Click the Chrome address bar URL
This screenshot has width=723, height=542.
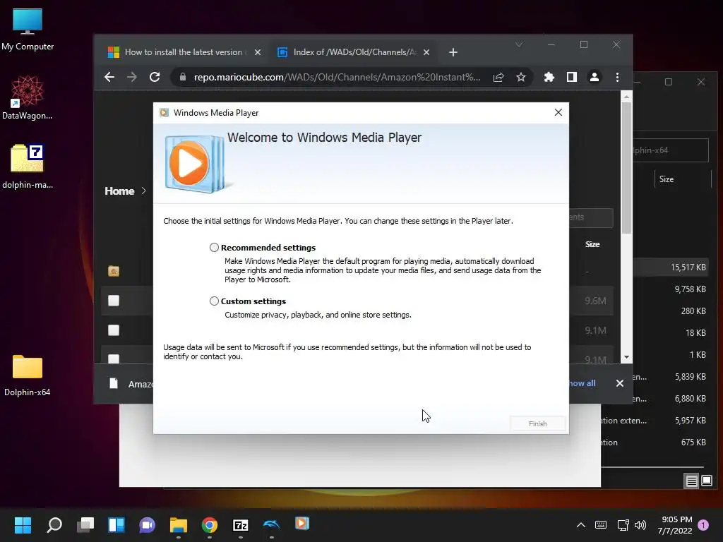tap(337, 77)
